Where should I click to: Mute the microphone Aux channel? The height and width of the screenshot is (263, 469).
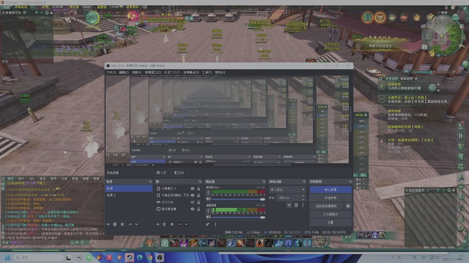(208, 199)
